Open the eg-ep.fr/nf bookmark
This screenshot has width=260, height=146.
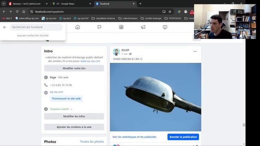point(81,18)
